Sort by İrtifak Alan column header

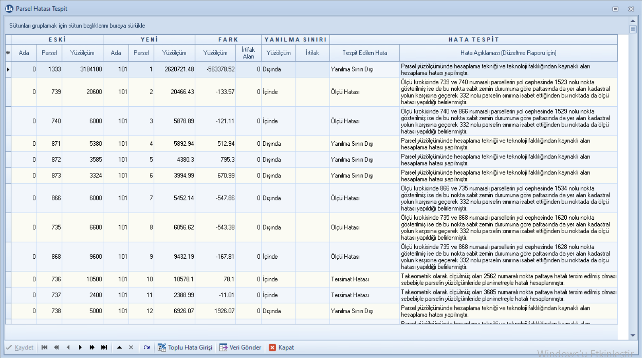click(248, 53)
